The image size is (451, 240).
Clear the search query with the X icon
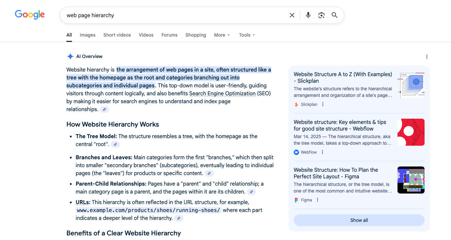(292, 15)
